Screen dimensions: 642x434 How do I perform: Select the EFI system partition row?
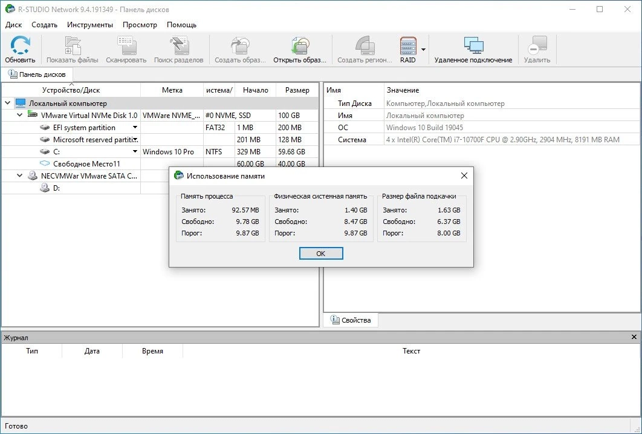(160, 128)
